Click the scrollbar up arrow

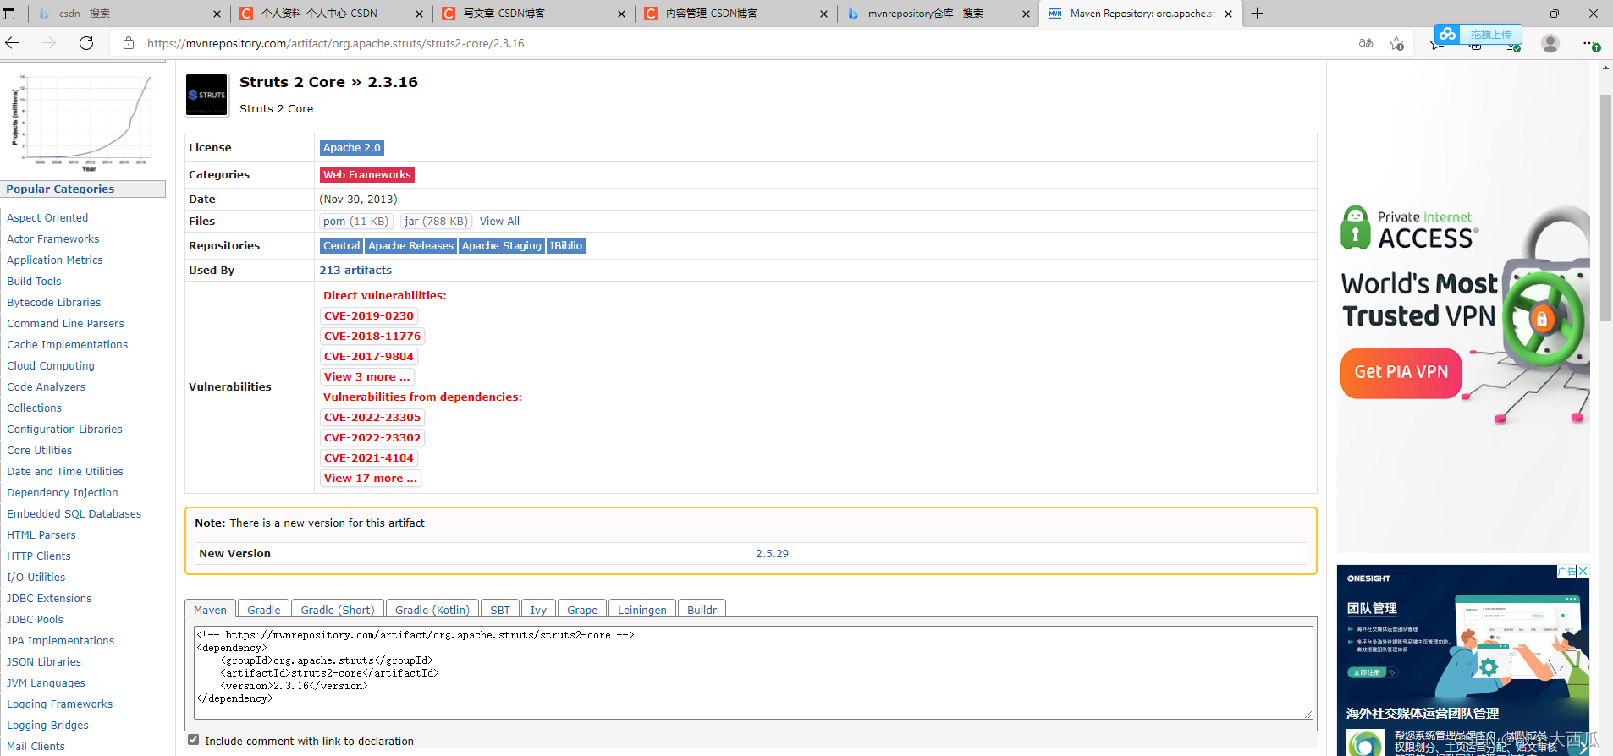coord(1605,68)
